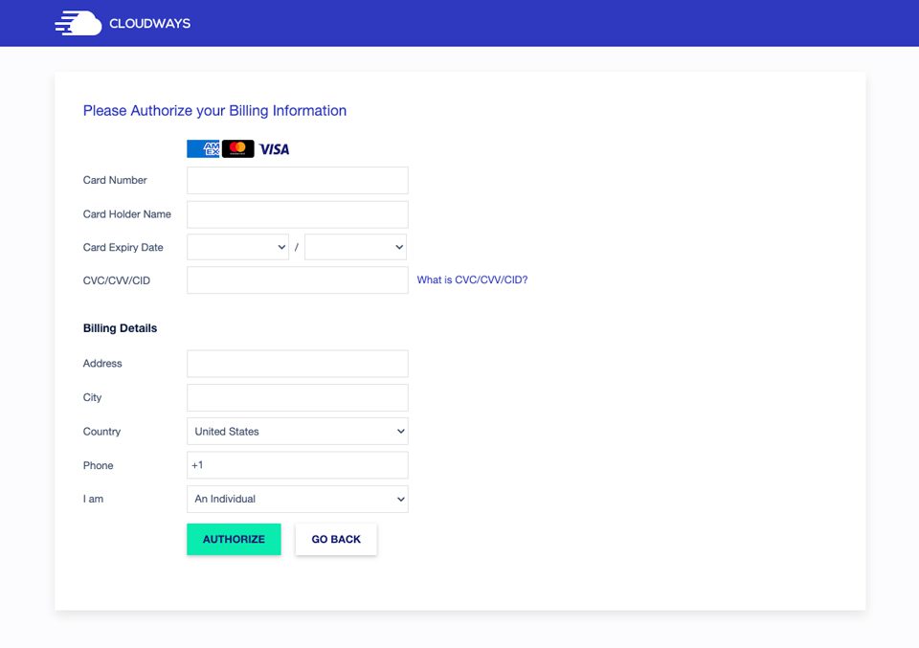919x648 pixels.
Task: Click the 'Please Authorize your Billing Information' title
Action: click(x=214, y=110)
